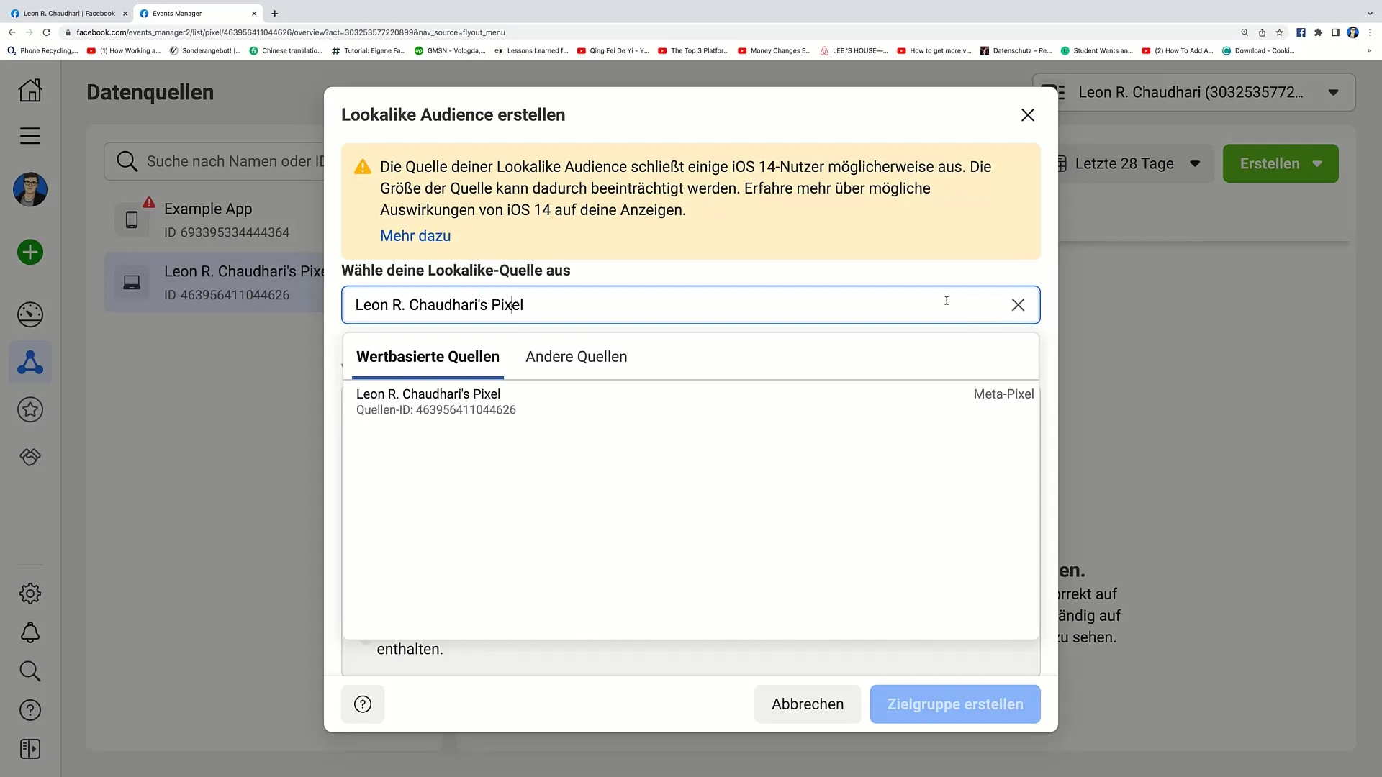Click the Mehr dazu link for iOS 14 info

(415, 235)
